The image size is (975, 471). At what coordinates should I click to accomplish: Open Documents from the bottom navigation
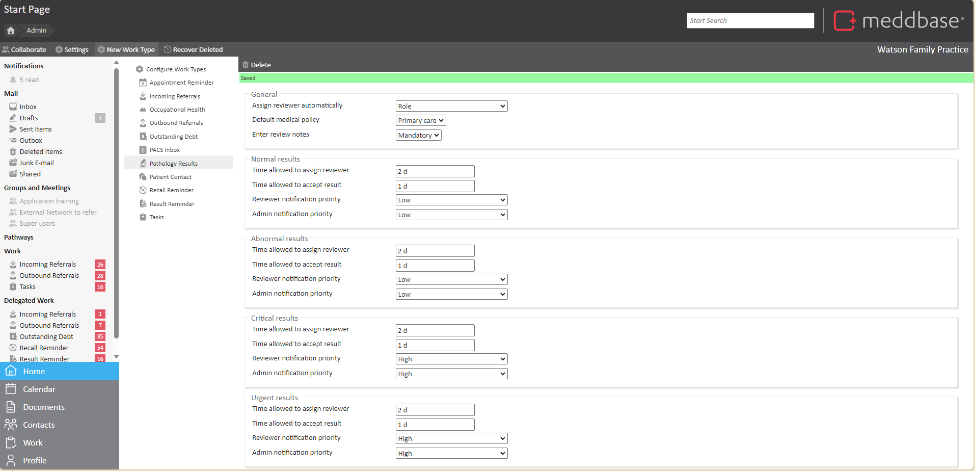point(43,407)
